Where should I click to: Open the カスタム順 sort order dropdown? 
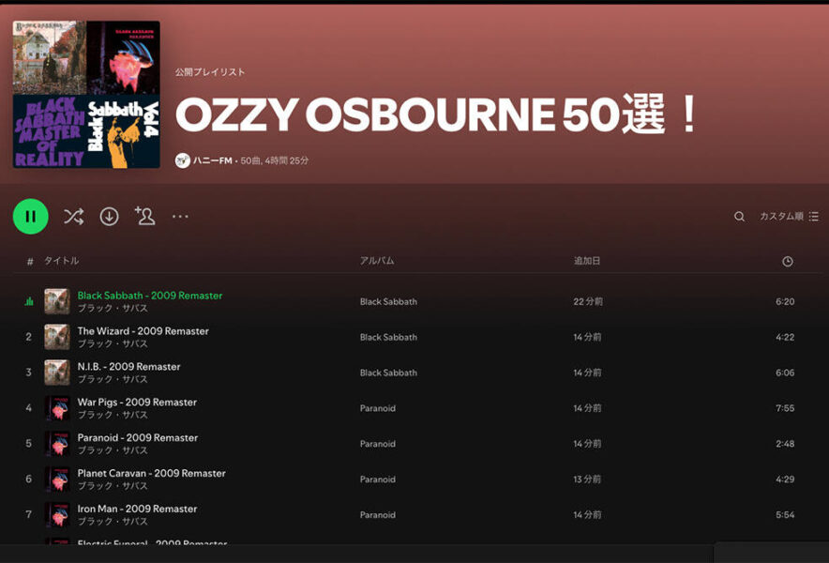(x=781, y=217)
